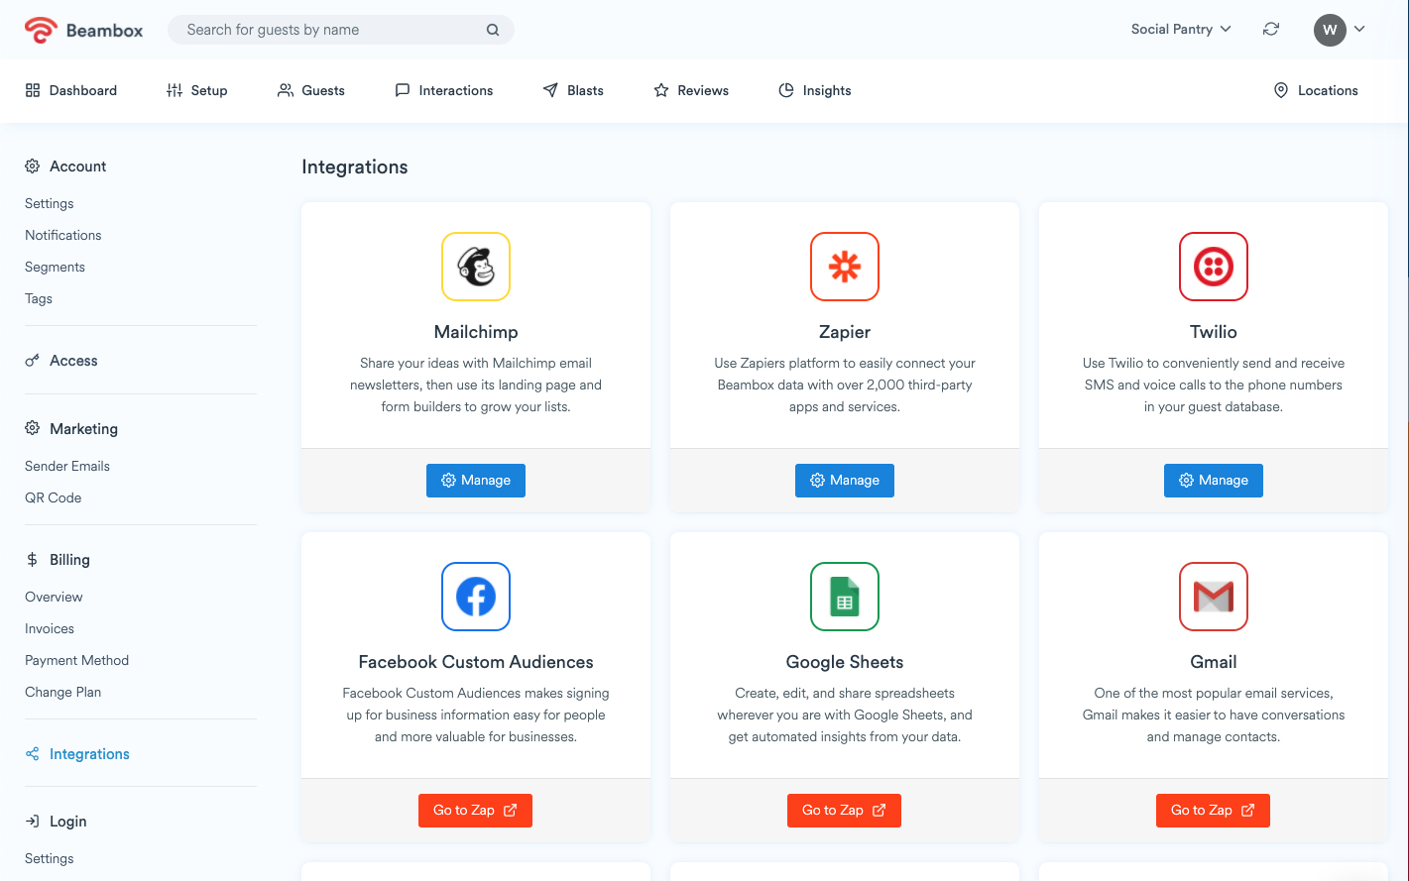Viewport: 1409px width, 881px height.
Task: Open the Dashboard tab
Action: (71, 90)
